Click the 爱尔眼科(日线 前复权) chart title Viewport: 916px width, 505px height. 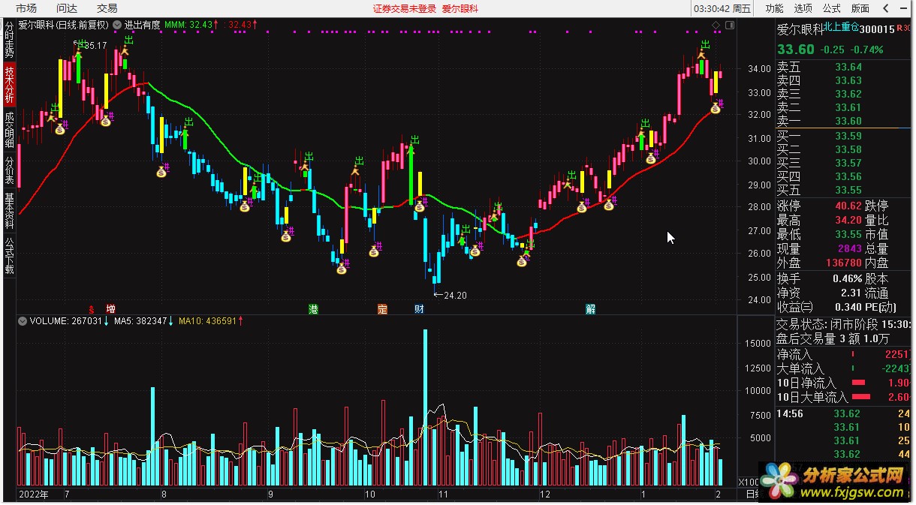[x=64, y=25]
